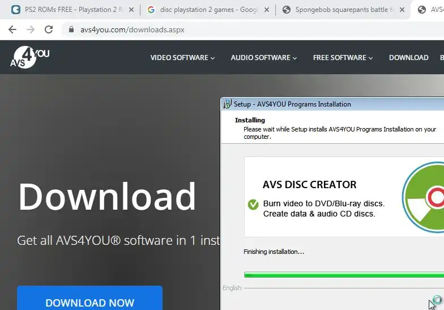View site info via the padlock icon
This screenshot has height=310, width=444.
pyautogui.click(x=71, y=29)
